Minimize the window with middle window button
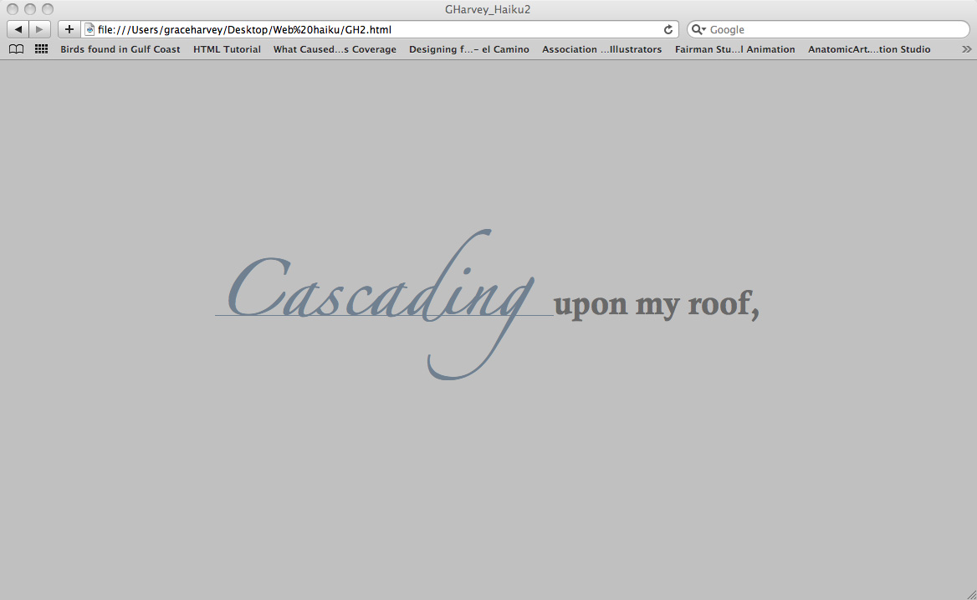The image size is (977, 600). click(x=30, y=9)
